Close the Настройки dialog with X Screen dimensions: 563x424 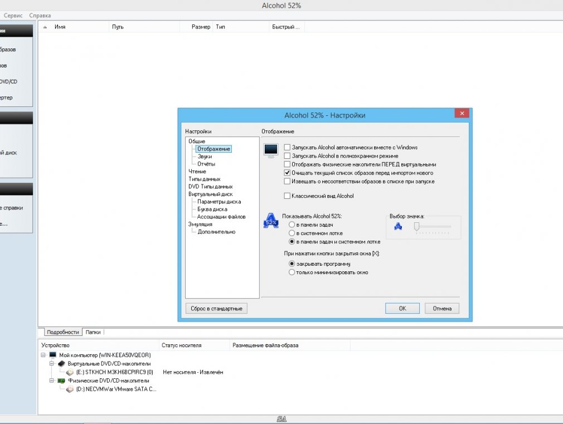(x=462, y=114)
